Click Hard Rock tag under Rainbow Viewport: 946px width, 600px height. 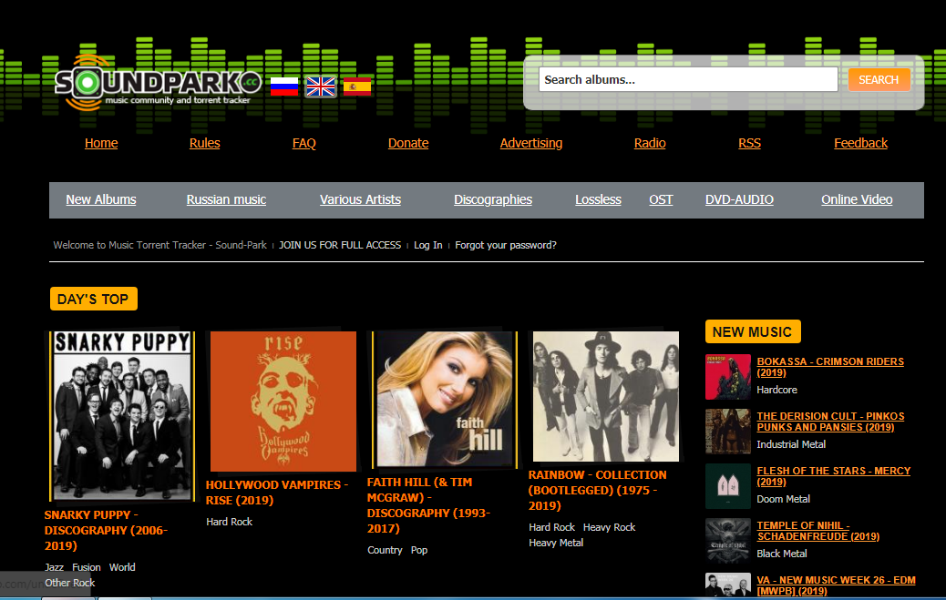click(x=551, y=527)
